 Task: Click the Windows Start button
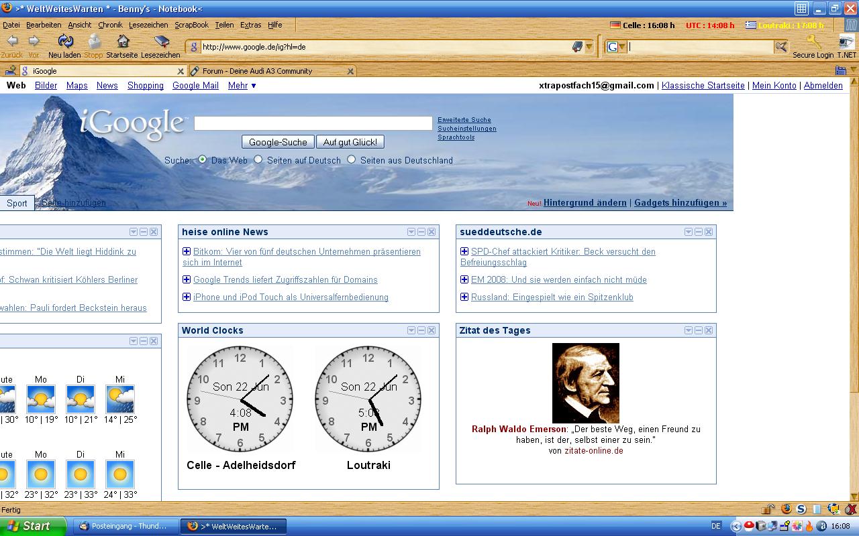click(x=33, y=527)
